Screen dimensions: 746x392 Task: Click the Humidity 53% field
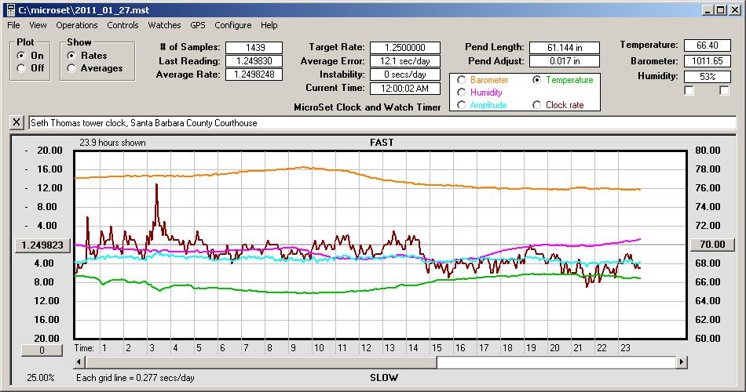tap(707, 77)
